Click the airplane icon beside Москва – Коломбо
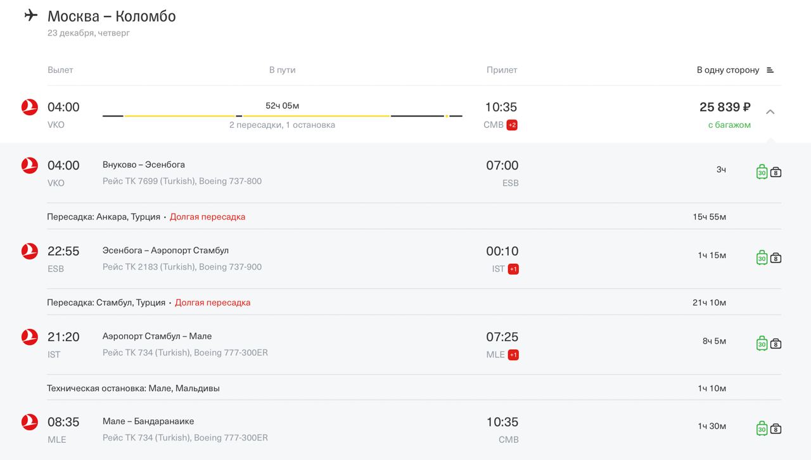 pyautogui.click(x=31, y=16)
